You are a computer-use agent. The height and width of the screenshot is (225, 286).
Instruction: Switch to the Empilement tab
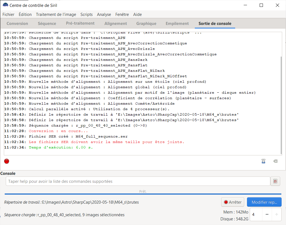point(177,24)
